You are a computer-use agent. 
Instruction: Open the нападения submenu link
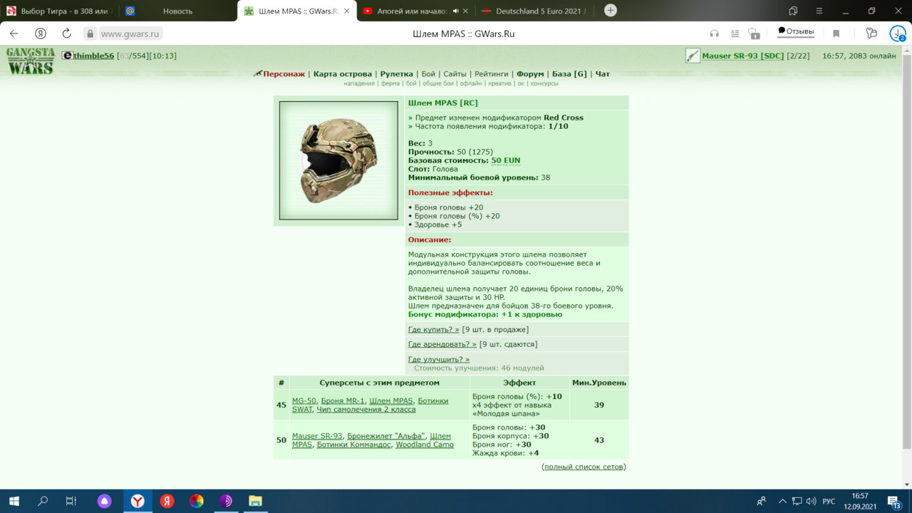[359, 83]
